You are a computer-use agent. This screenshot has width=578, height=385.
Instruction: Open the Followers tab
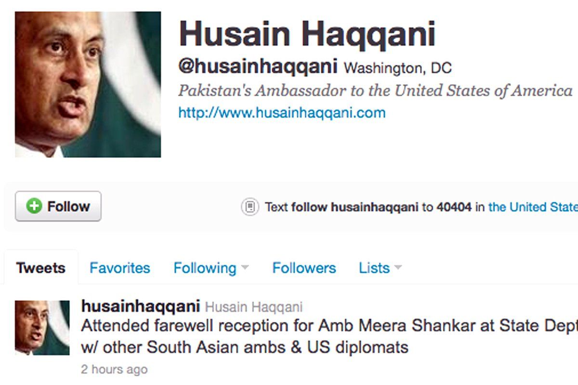point(304,268)
